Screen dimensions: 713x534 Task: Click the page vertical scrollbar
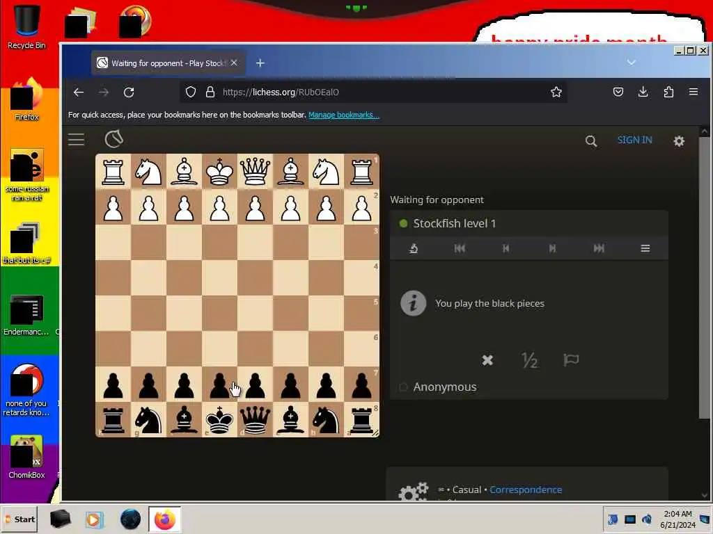[x=705, y=277]
